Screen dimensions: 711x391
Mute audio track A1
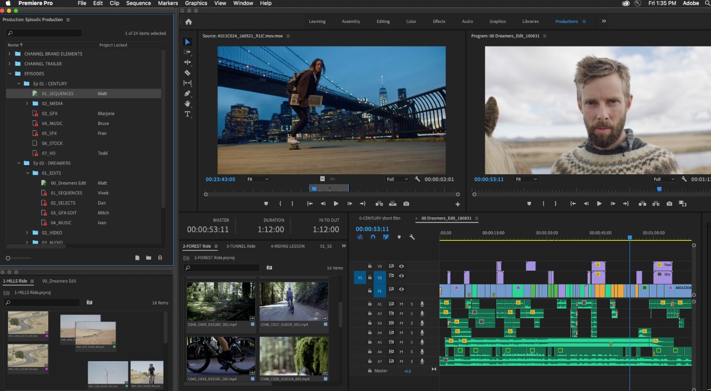coord(401,304)
